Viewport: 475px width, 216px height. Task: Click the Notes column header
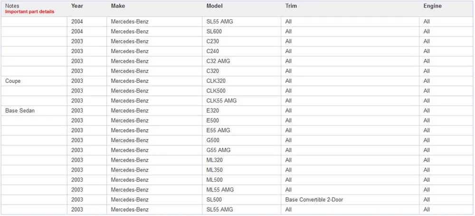[x=12, y=6]
